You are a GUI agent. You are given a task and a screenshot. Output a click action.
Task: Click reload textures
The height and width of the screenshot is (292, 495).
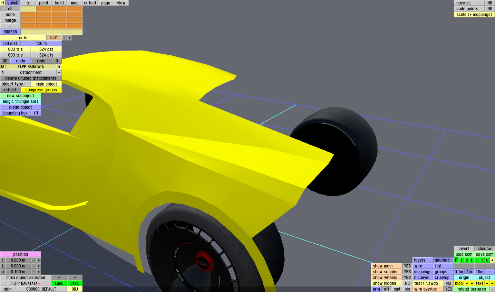tap(472, 289)
